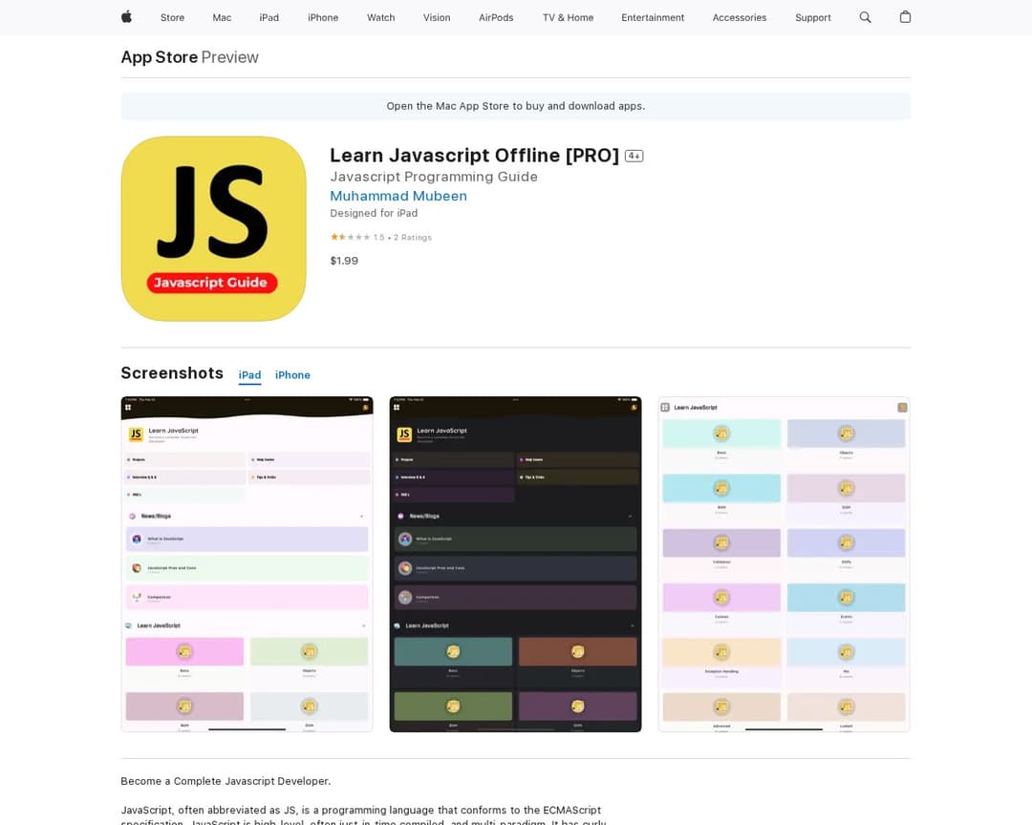This screenshot has height=825, width=1032.
Task: Click the 'Learn Javascript Offline [PRO]' title
Action: [475, 156]
